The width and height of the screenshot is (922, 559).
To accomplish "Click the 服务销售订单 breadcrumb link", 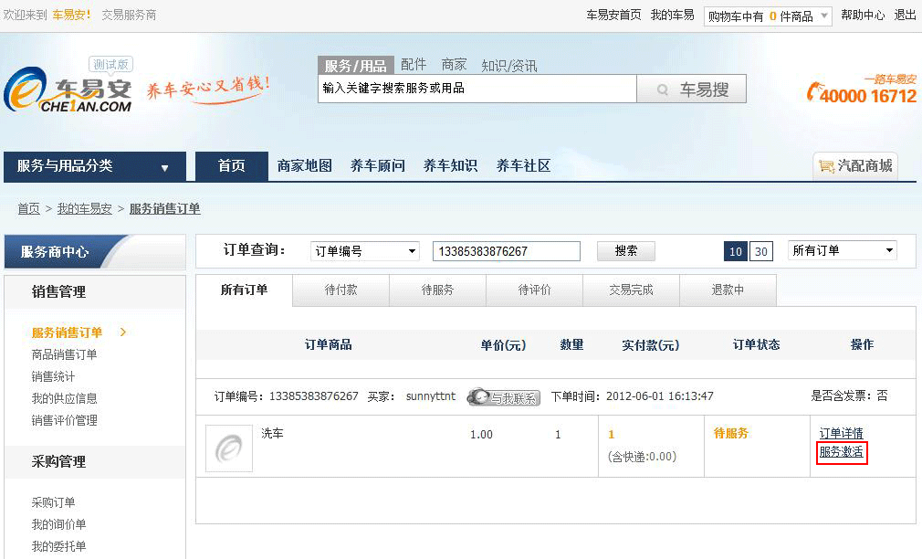I will coord(164,209).
